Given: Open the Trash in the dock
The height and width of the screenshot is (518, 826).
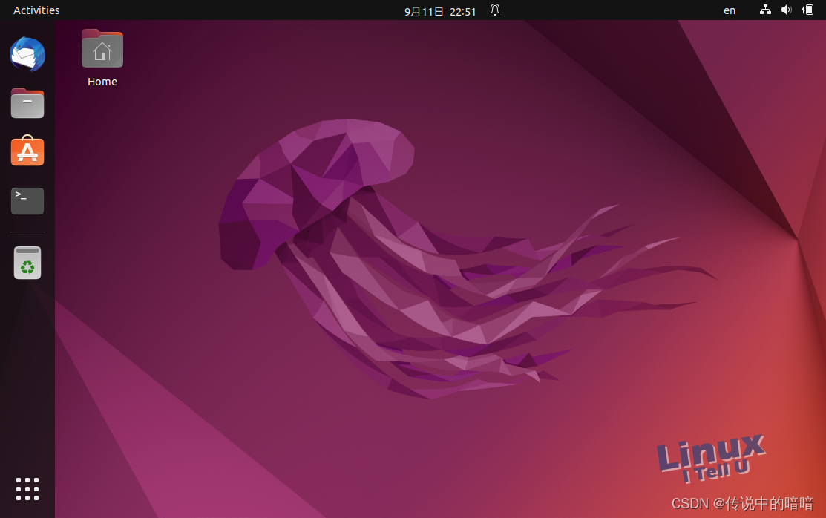Looking at the screenshot, I should (x=27, y=263).
